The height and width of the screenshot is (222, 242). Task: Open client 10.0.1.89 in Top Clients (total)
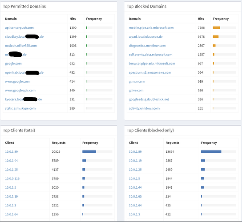(12, 151)
